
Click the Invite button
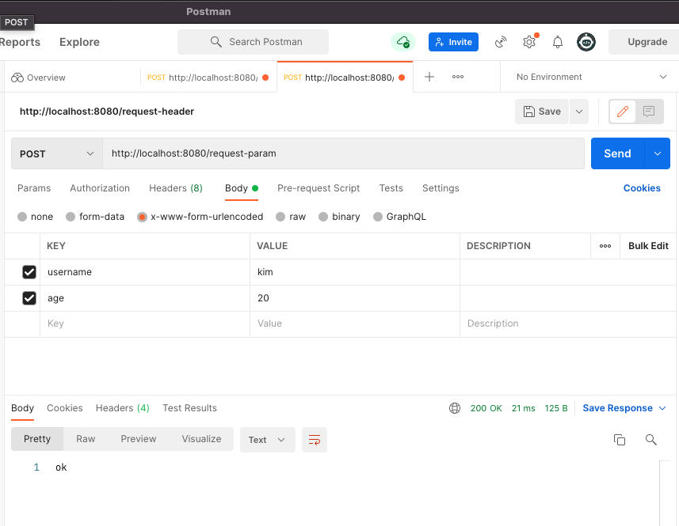(453, 42)
